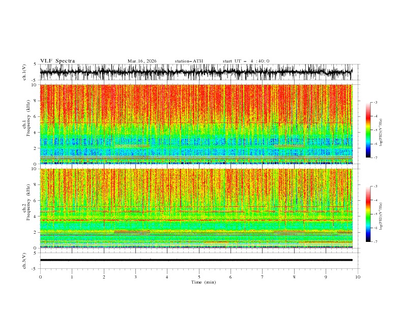Click time axis tick '2'
Image resolution: width=403 pixels, height=311 pixels.
point(104,277)
